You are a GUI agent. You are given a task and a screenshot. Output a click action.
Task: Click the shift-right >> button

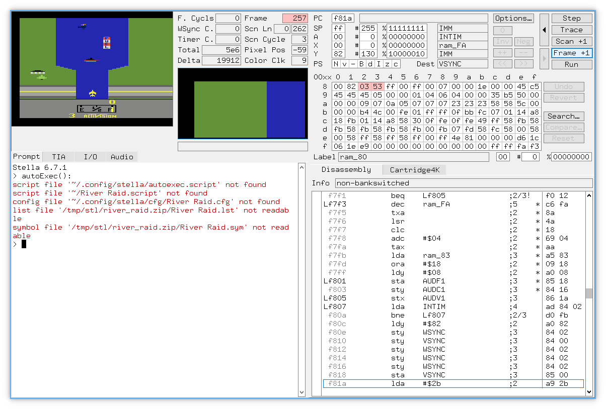pos(523,64)
